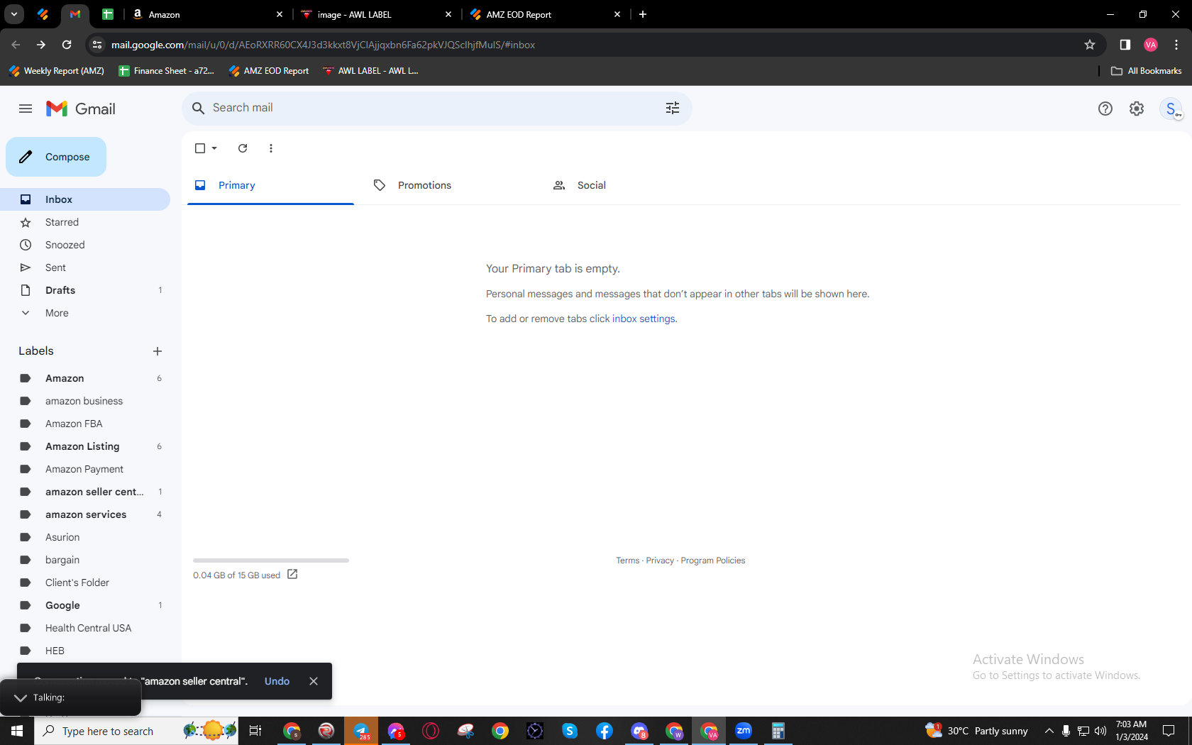Open the weather widget on taskbar

click(976, 731)
